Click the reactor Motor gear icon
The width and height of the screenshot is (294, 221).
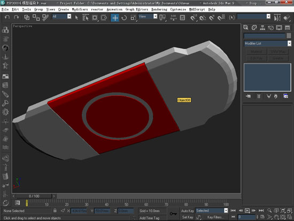point(5,112)
